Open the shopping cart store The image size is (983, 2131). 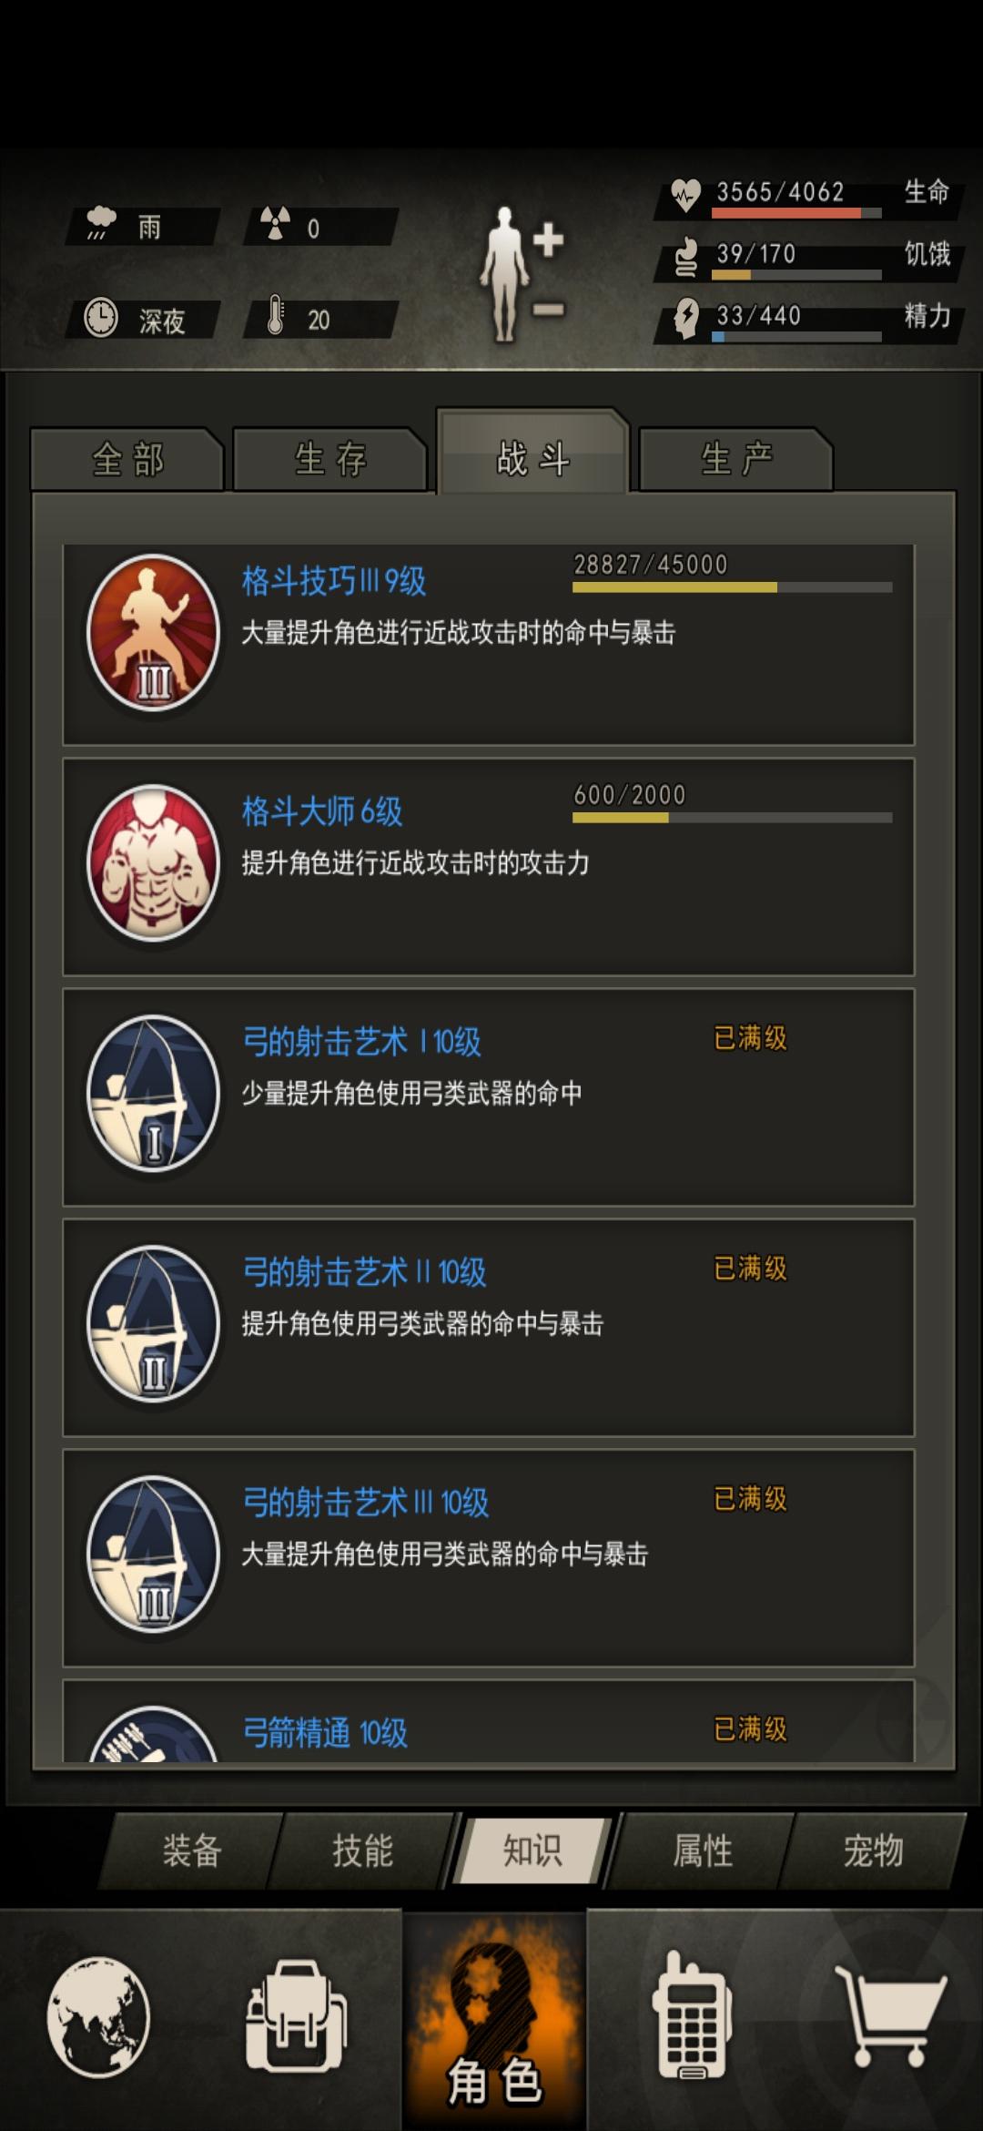click(891, 2015)
